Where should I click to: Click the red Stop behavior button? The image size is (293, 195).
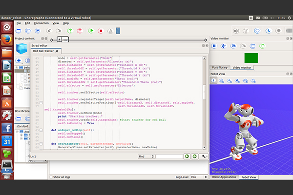101,31
